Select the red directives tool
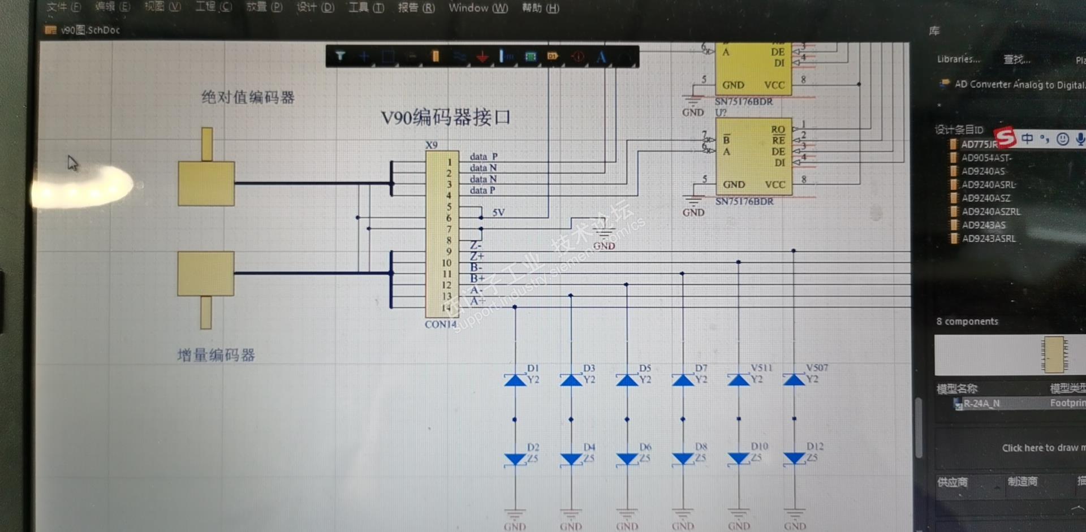The width and height of the screenshot is (1086, 532). pos(578,57)
